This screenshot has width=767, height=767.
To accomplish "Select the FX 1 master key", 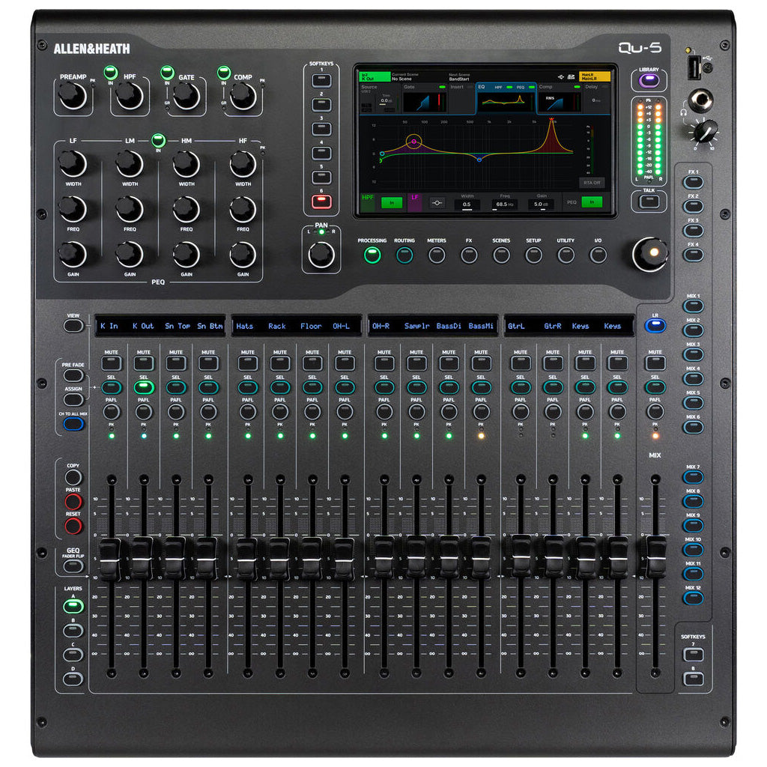I will click(x=693, y=183).
